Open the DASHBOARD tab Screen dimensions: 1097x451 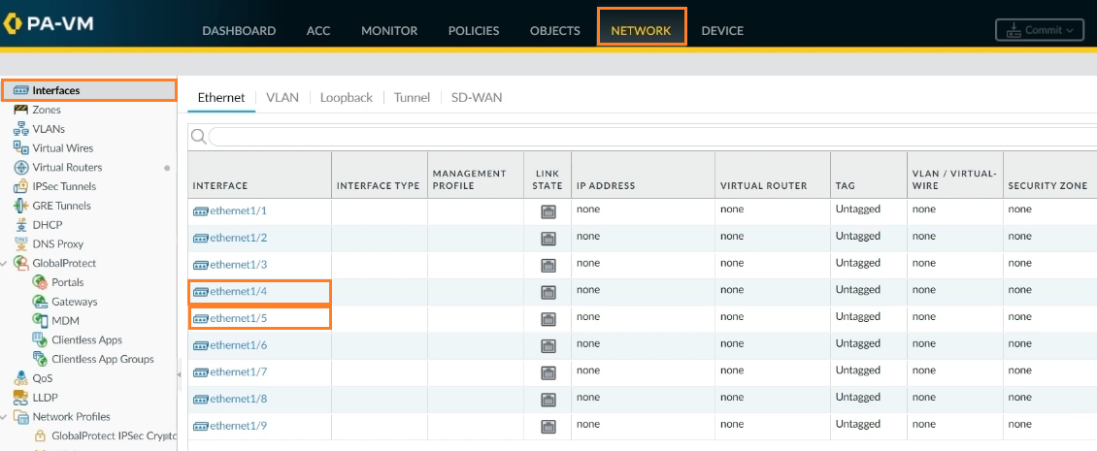point(239,31)
